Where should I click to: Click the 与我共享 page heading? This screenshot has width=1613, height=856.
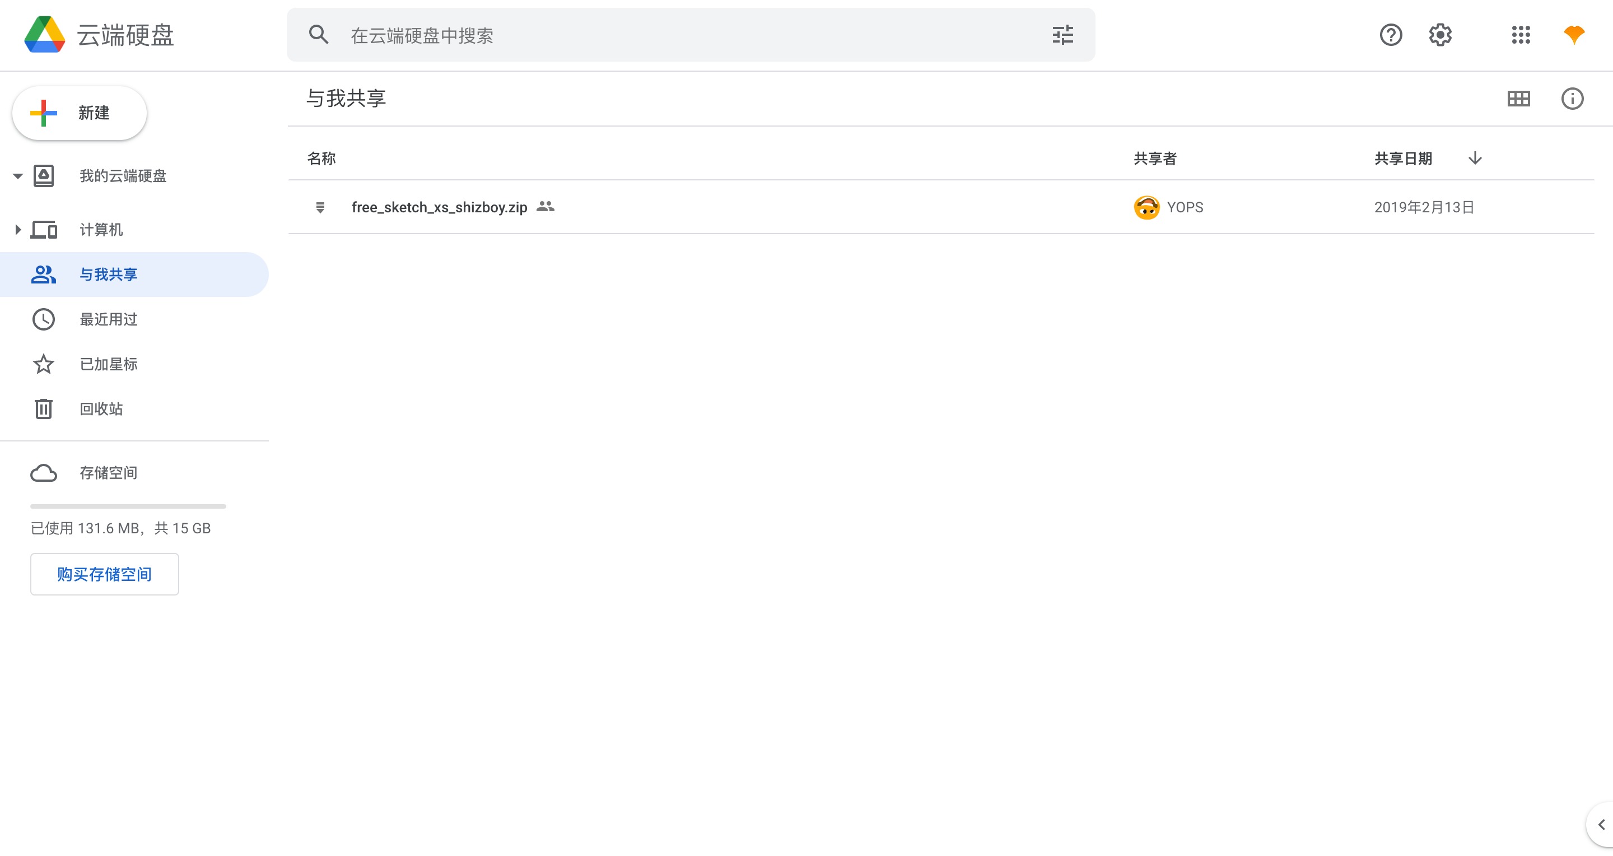pyautogui.click(x=346, y=98)
